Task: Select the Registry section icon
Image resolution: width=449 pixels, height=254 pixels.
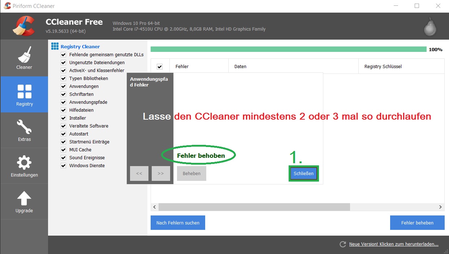Action: [24, 92]
